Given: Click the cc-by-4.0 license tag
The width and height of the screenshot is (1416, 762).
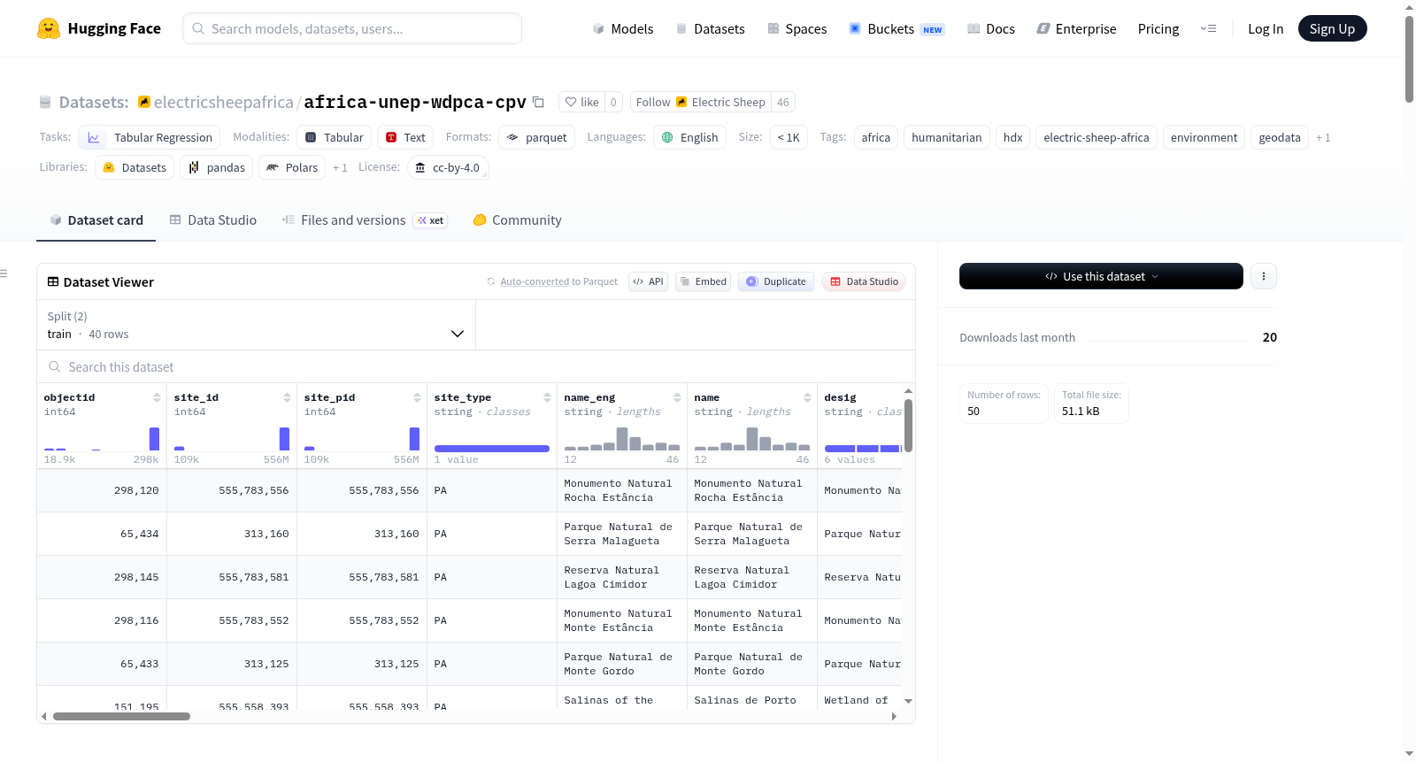Looking at the screenshot, I should tap(448, 167).
